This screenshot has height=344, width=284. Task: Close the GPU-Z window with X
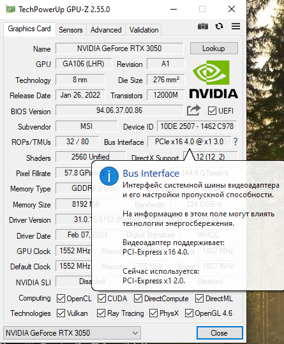click(232, 9)
